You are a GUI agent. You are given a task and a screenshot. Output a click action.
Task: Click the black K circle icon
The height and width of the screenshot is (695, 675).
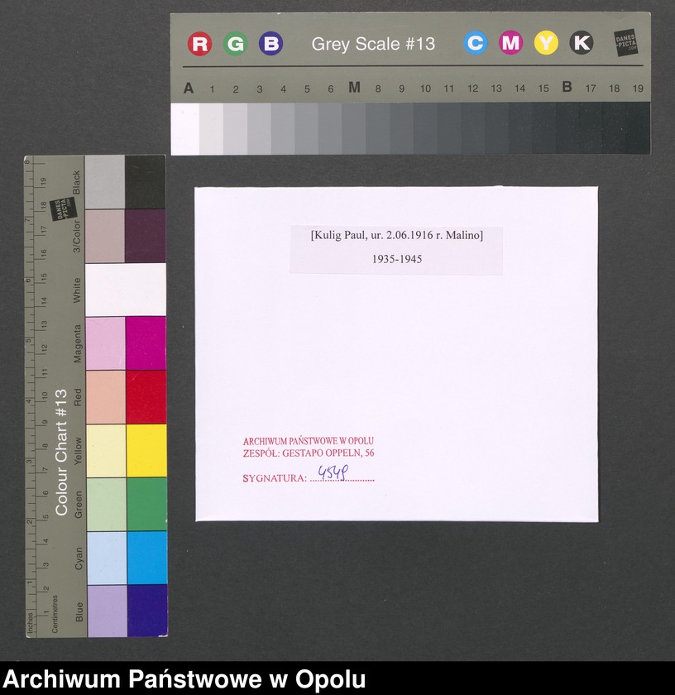[582, 43]
